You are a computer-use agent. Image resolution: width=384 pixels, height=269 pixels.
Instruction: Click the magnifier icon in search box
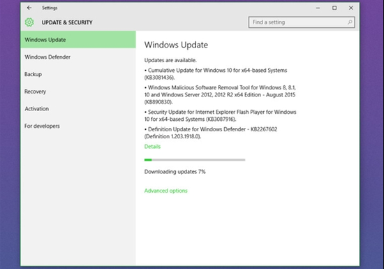coord(350,22)
